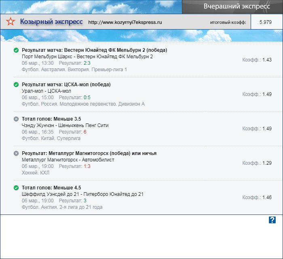Click the red star logo icon

click(x=11, y=22)
